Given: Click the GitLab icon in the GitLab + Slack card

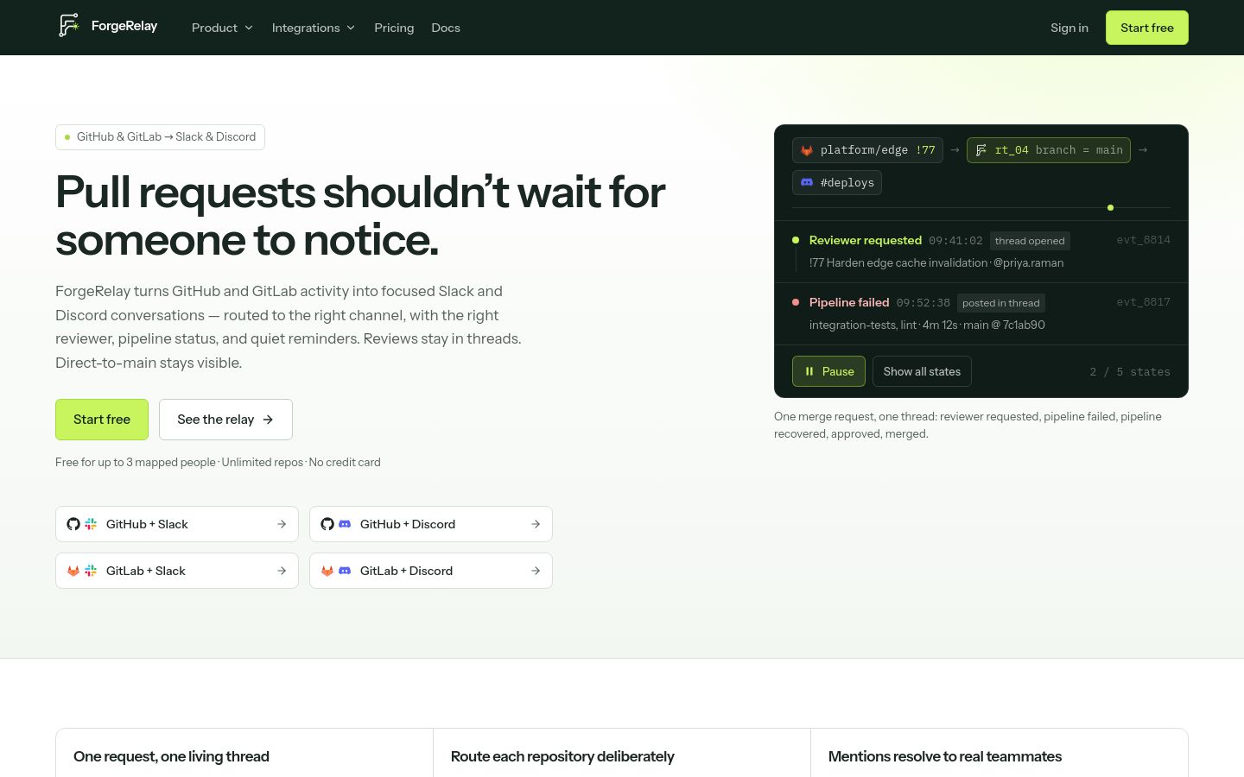Looking at the screenshot, I should pos(73,571).
